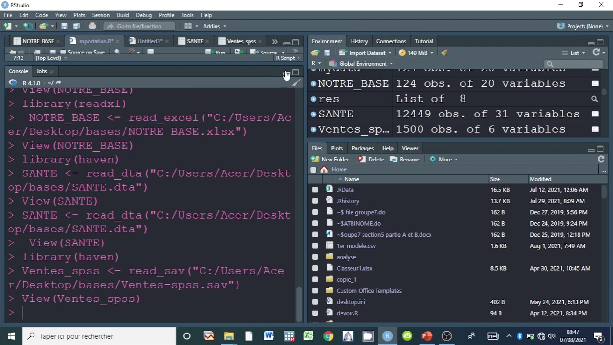The width and height of the screenshot is (613, 345).
Task: Tick the checkbox for .RData
Action: [x=315, y=190]
